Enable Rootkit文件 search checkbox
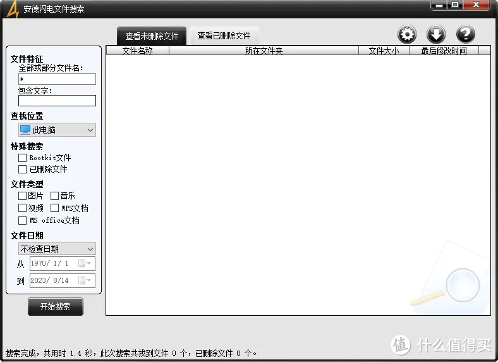498x362 pixels. point(22,158)
